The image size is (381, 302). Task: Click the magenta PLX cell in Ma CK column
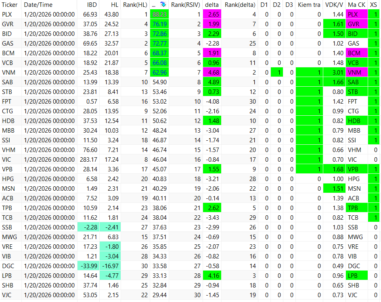[x=357, y=15]
